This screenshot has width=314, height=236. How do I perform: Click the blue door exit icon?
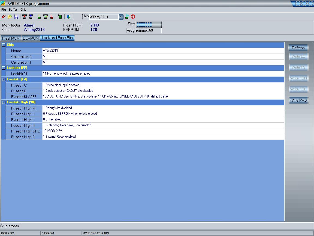tap(68, 17)
